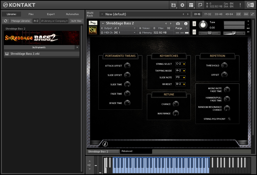Click the refresh libraries icon
Screen dimensions: 257x175
point(5,21)
